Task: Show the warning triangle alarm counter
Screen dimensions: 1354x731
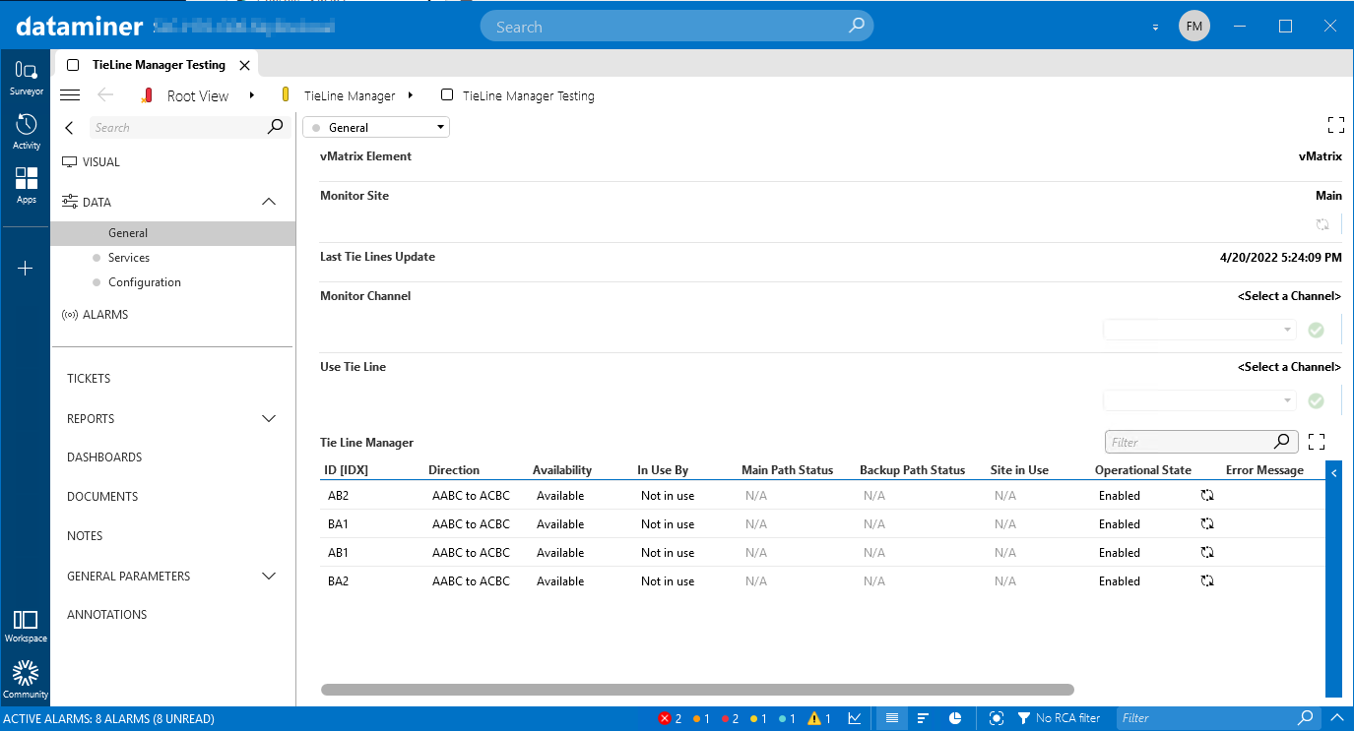Action: [819, 718]
